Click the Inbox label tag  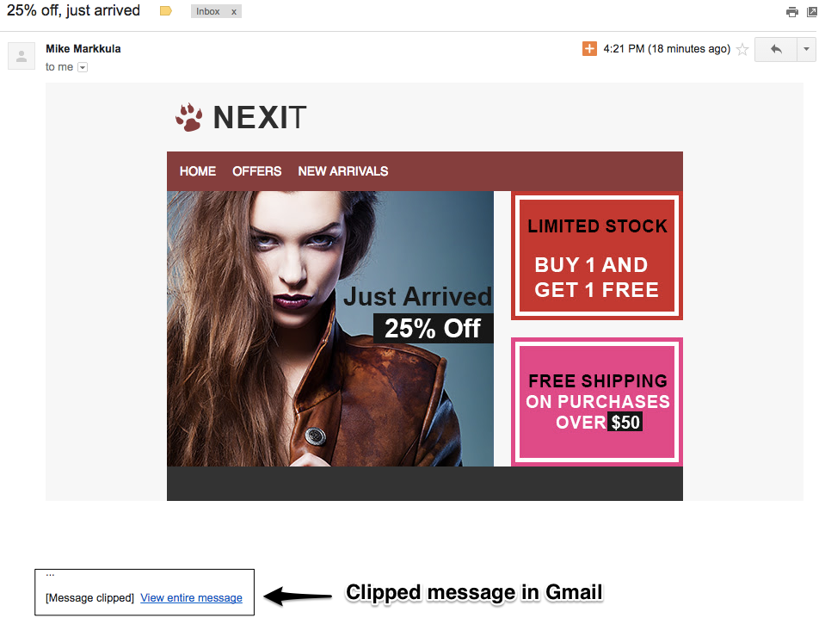coord(208,11)
